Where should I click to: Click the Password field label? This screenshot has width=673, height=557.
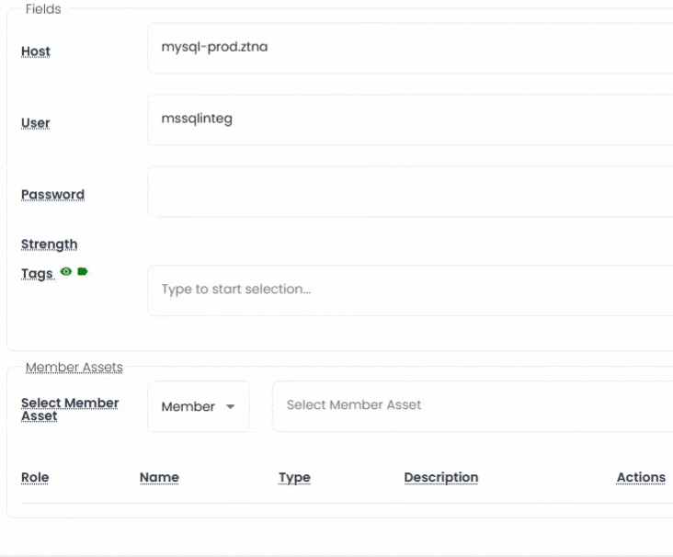pyautogui.click(x=52, y=195)
